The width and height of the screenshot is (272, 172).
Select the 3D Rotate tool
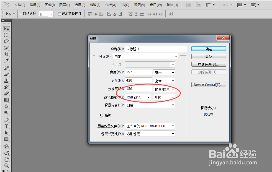click(x=6, y=147)
